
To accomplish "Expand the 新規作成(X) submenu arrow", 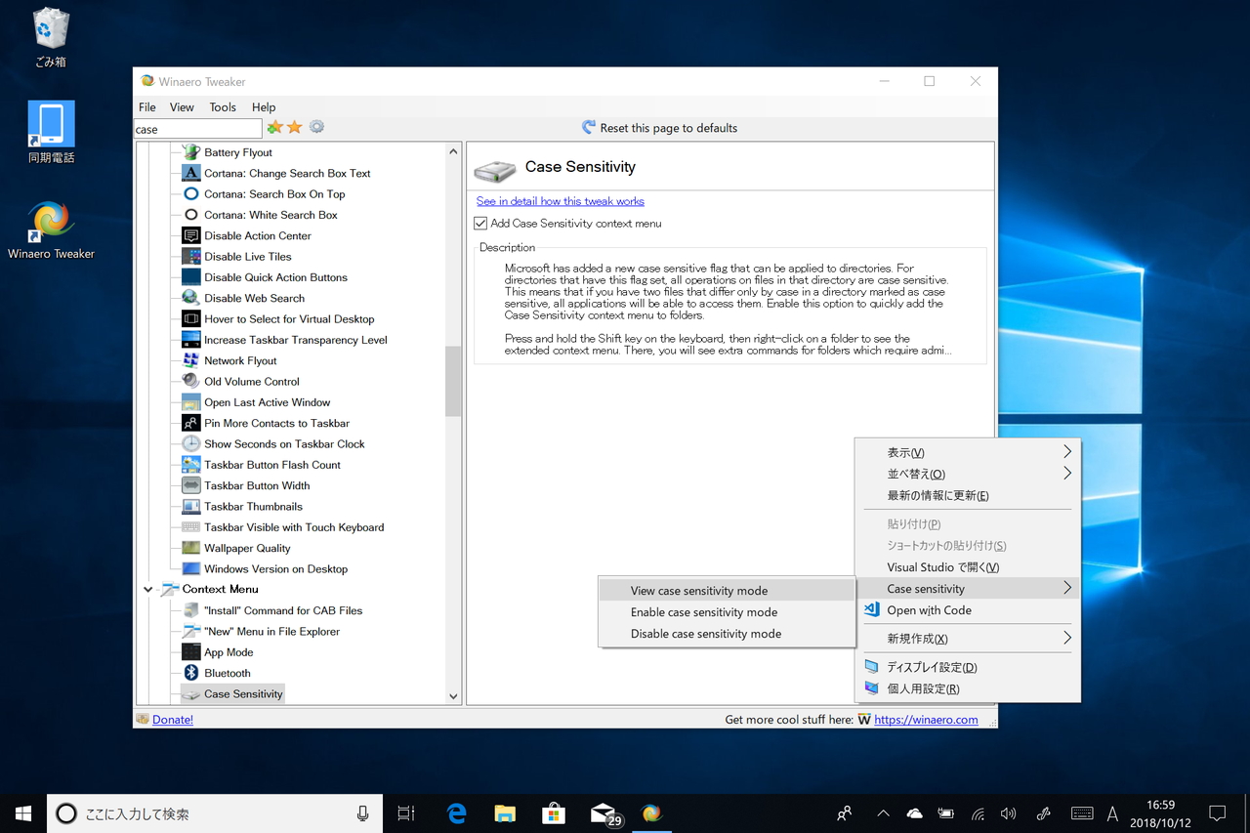I will tap(1067, 639).
